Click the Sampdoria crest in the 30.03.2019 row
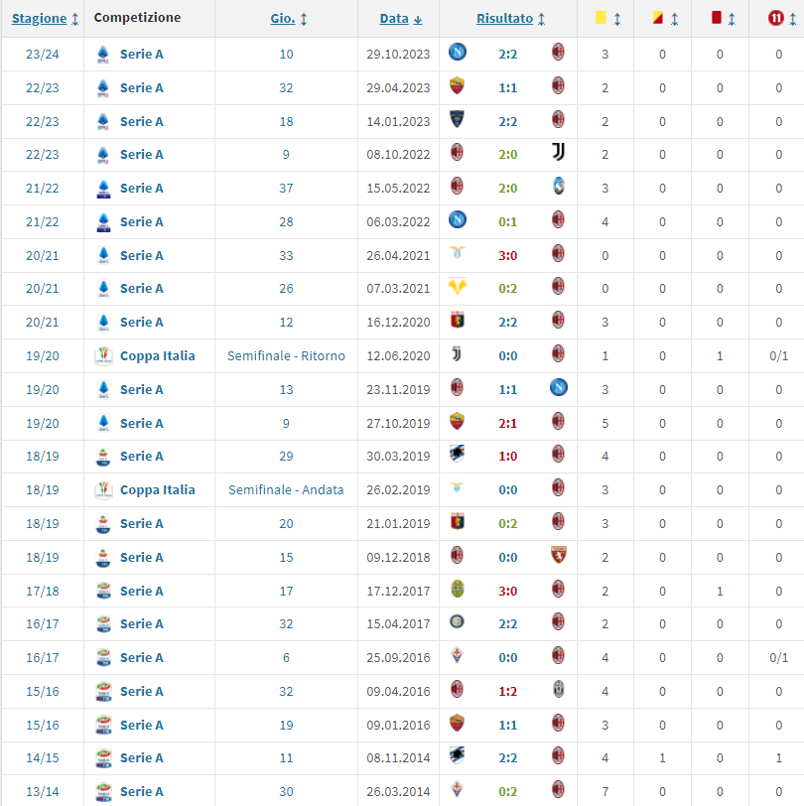Viewport: 804px width, 806px height. 458,455
